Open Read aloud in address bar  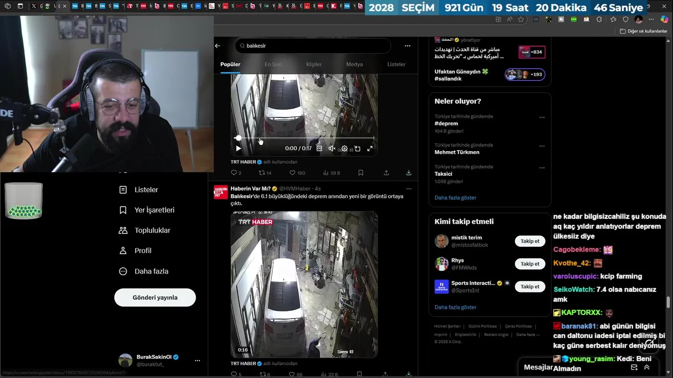(509, 19)
